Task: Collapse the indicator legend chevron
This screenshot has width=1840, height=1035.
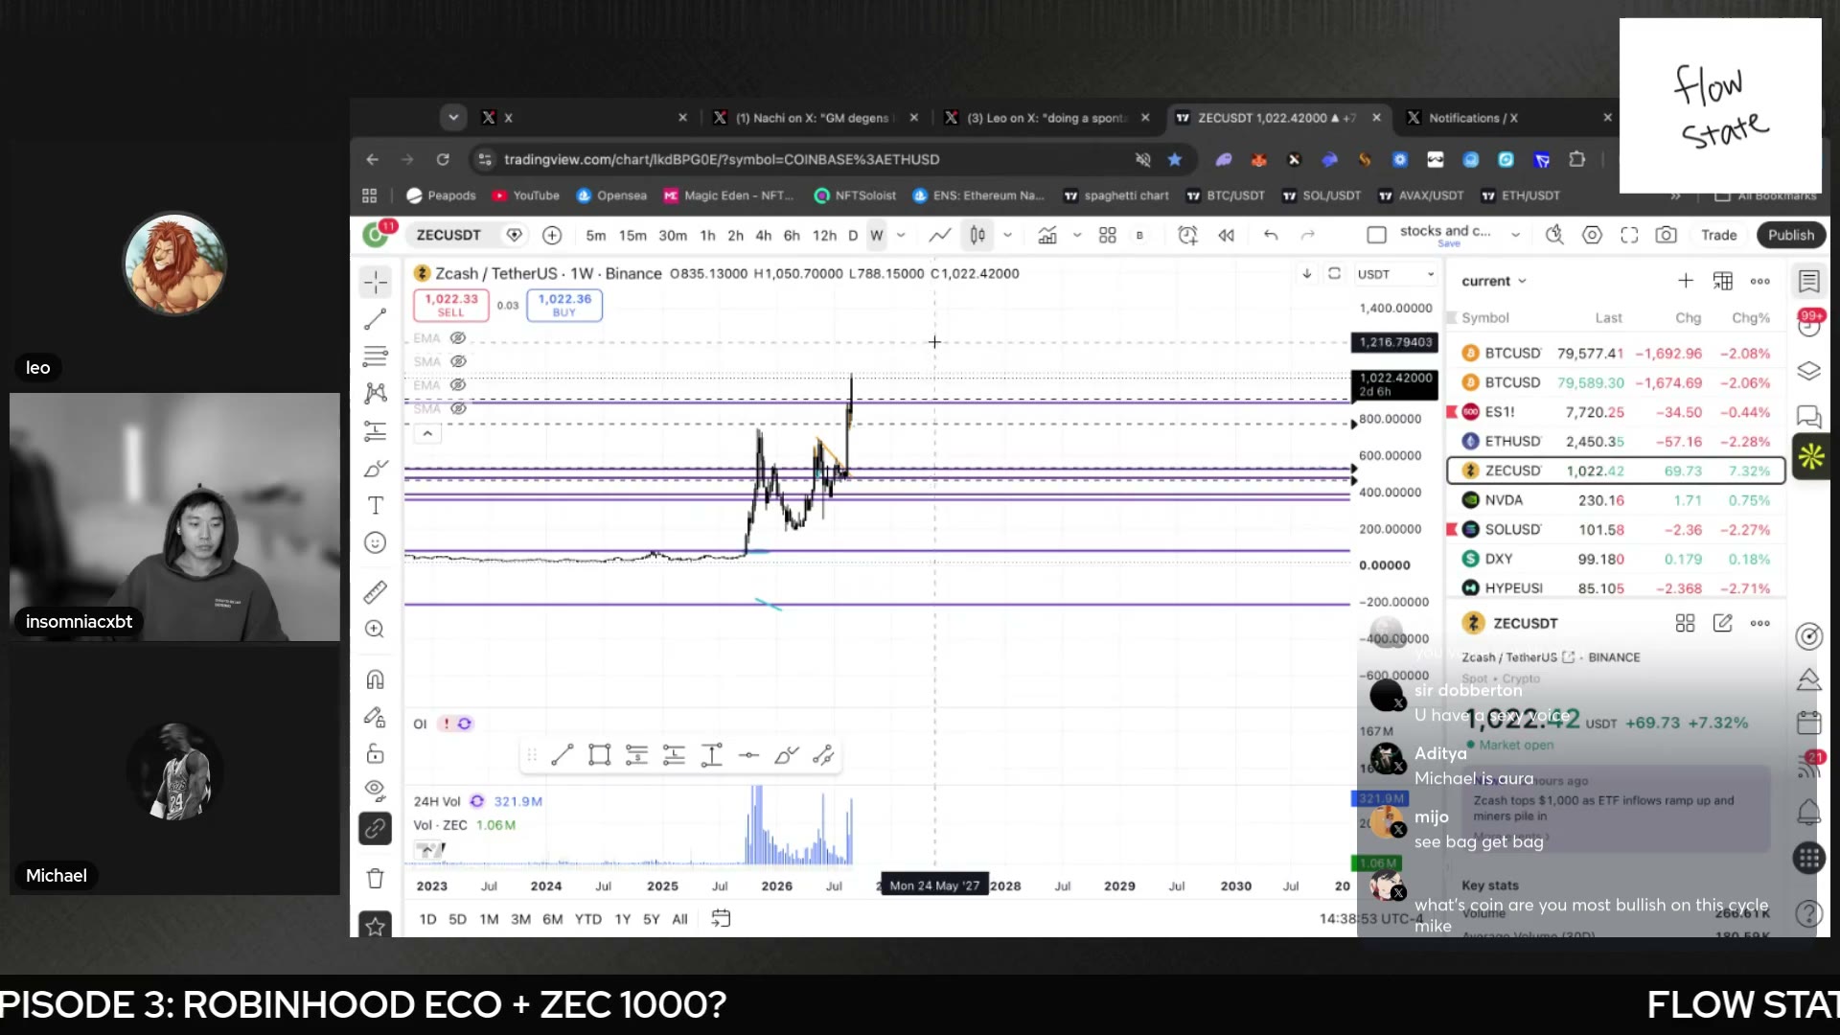Action: pos(427,434)
